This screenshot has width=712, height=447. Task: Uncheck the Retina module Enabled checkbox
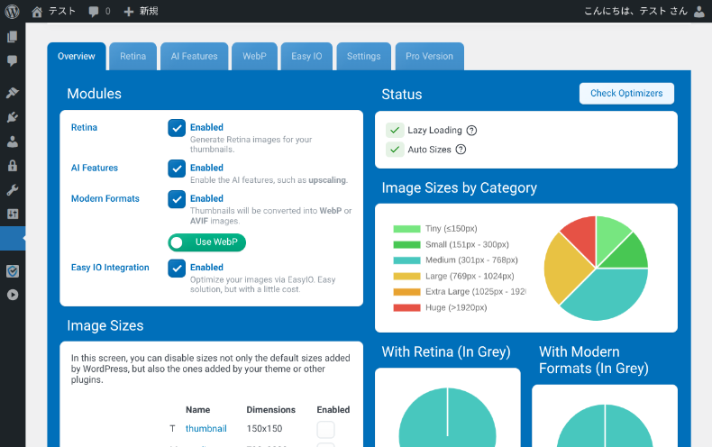pos(177,128)
